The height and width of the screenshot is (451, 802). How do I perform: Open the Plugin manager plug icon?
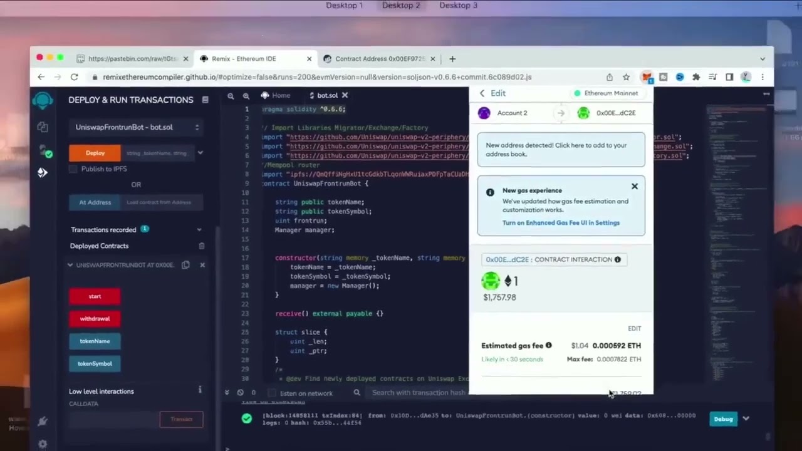43,422
